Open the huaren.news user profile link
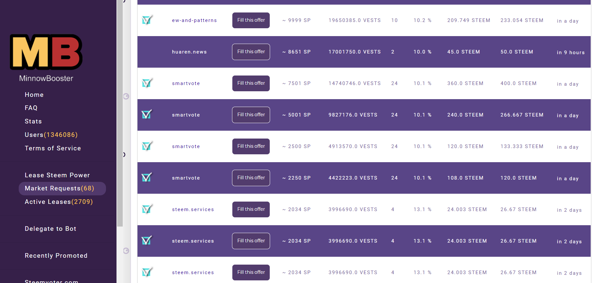 click(x=189, y=52)
